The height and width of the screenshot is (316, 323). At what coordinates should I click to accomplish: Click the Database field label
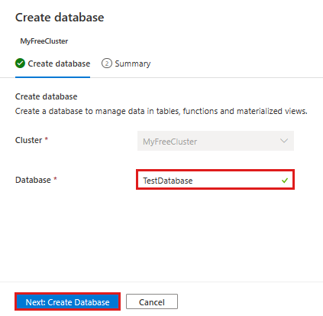coord(33,180)
